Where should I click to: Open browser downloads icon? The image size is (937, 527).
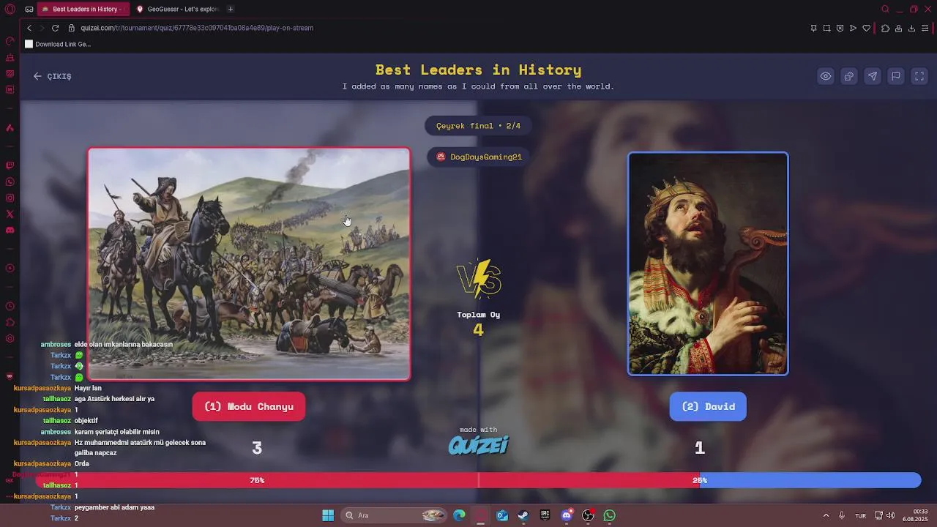tap(911, 28)
